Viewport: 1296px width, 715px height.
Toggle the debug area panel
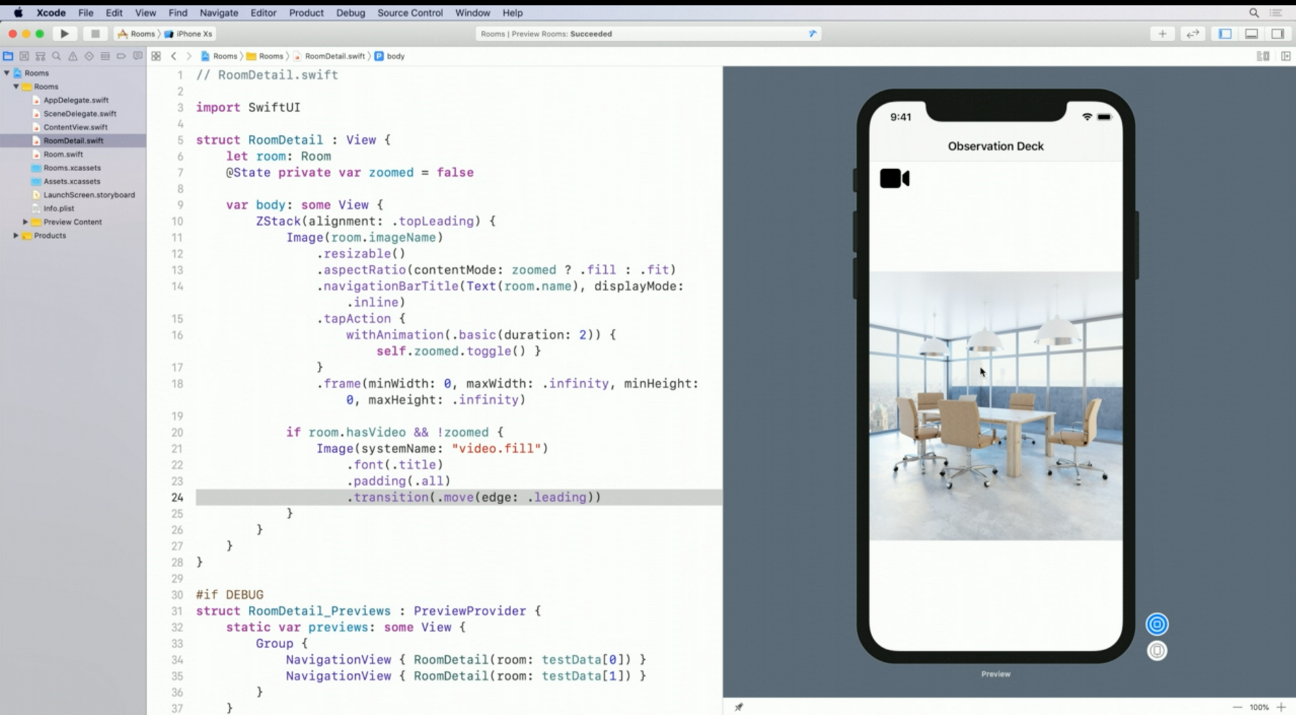coord(1251,34)
